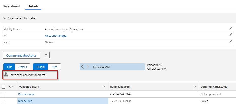Image resolution: width=236 pixels, height=104 pixels.
Task: Switch list view to Alles
Action: 54,67
